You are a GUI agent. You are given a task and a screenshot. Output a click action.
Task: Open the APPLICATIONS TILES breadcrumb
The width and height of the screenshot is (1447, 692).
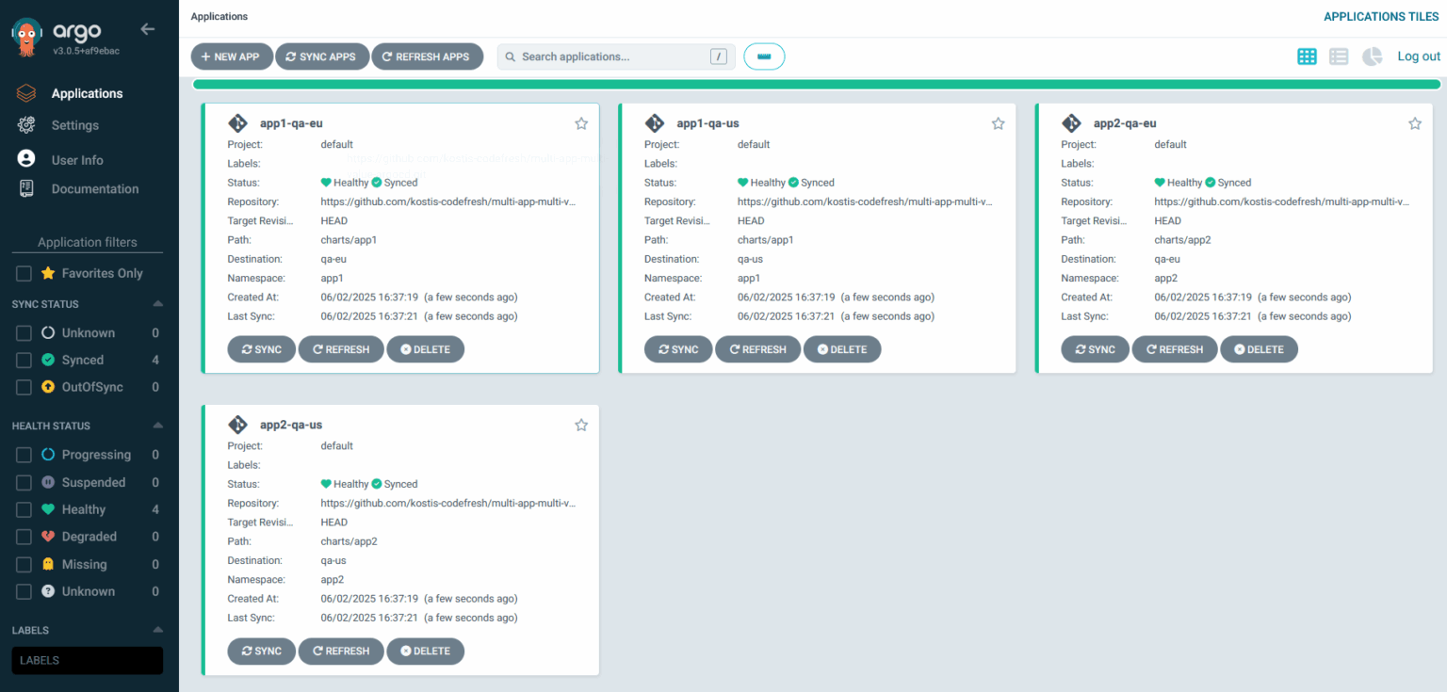click(1381, 16)
